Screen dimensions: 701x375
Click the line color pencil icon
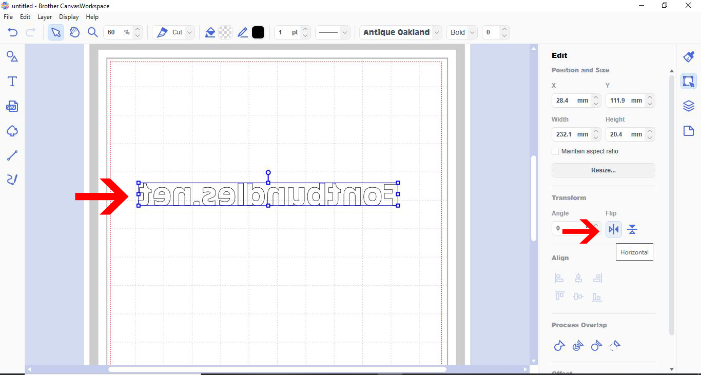pyautogui.click(x=243, y=32)
